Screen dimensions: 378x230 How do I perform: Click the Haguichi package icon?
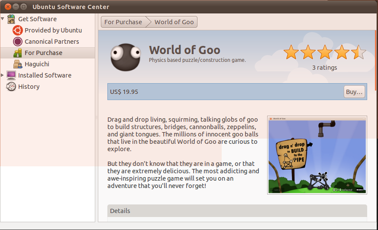pos(18,64)
